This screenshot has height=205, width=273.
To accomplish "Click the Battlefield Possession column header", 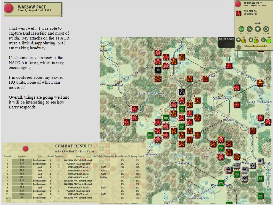I will tap(103, 156).
